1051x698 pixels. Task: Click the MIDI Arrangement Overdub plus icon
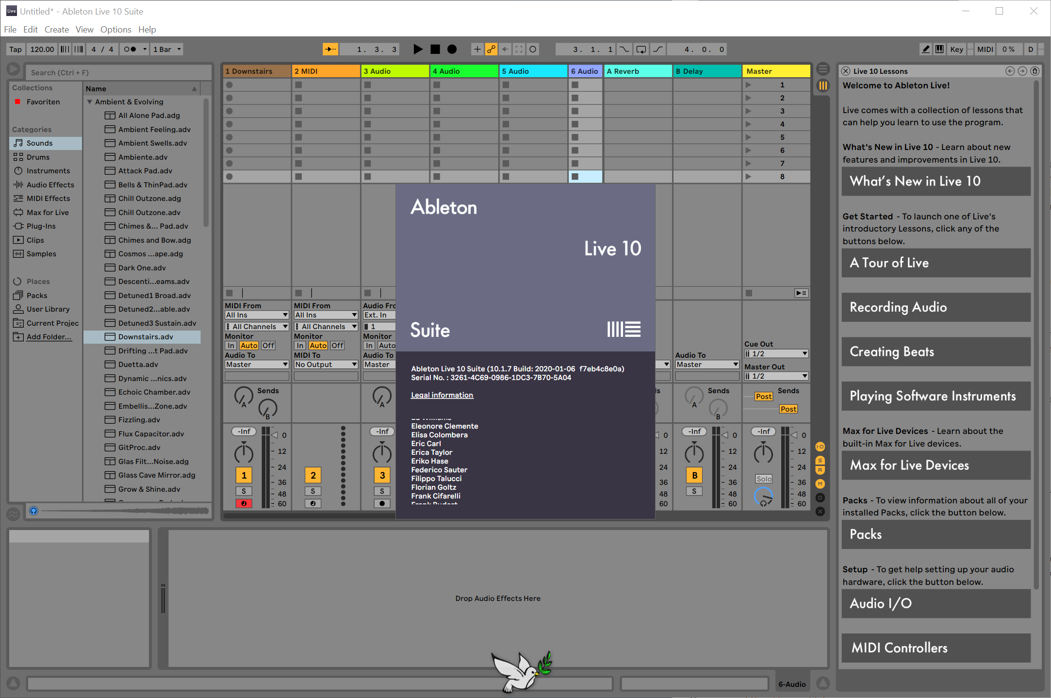pos(477,49)
